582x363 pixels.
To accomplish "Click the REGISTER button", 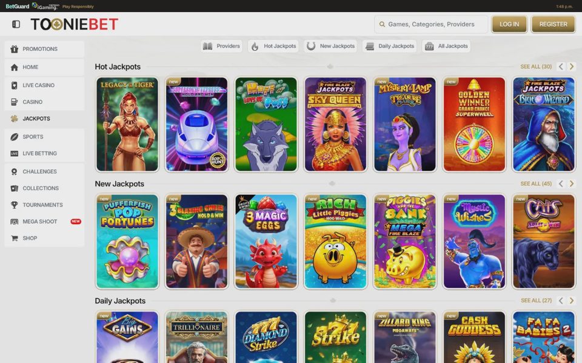I will pyautogui.click(x=553, y=24).
